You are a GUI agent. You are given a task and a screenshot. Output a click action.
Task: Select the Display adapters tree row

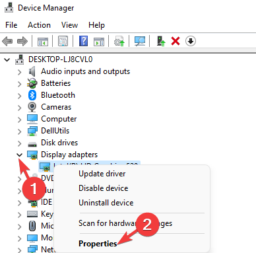click(x=69, y=155)
